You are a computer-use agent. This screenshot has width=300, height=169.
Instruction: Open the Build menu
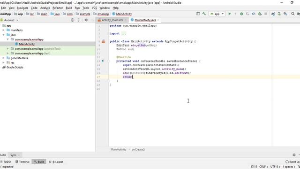pos(69,8)
